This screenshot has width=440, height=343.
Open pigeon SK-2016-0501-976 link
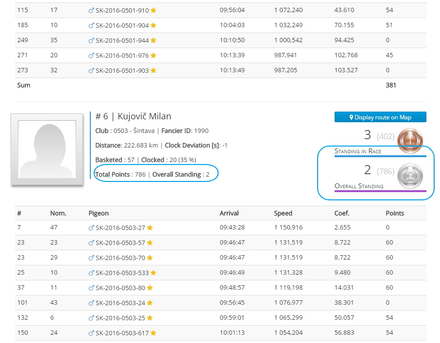click(122, 55)
